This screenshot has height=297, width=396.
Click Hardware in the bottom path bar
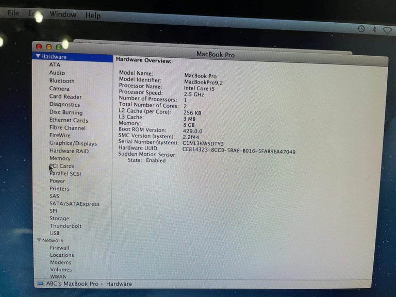(119, 284)
